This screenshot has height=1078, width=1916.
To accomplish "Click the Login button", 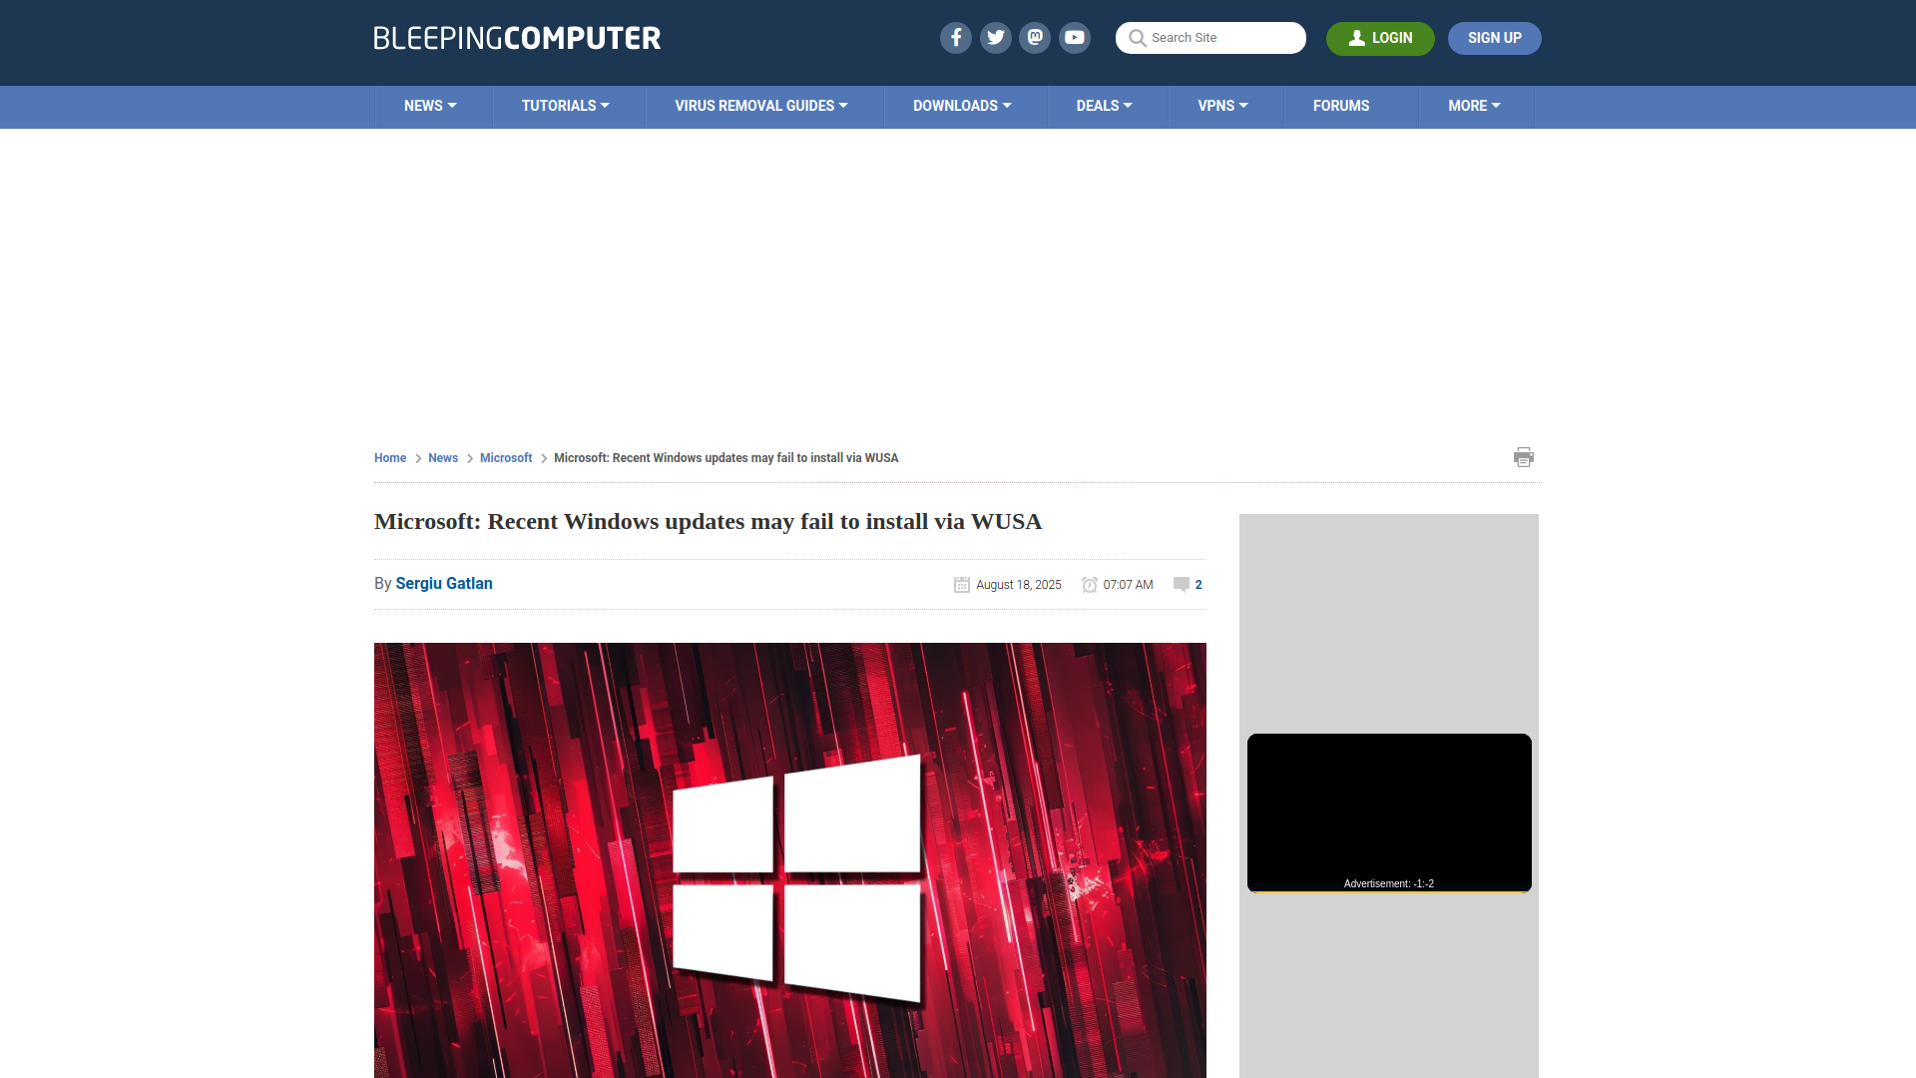I will (1380, 38).
